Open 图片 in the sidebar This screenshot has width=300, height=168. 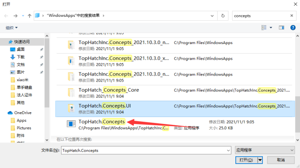(21, 72)
